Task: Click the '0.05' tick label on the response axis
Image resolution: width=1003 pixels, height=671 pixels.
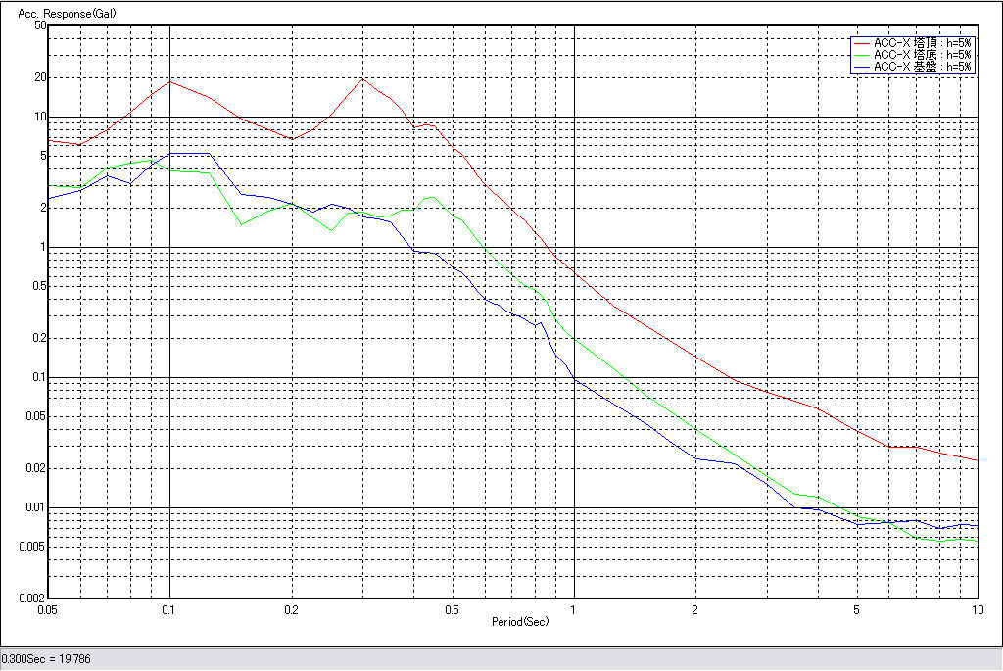Action: 35,416
